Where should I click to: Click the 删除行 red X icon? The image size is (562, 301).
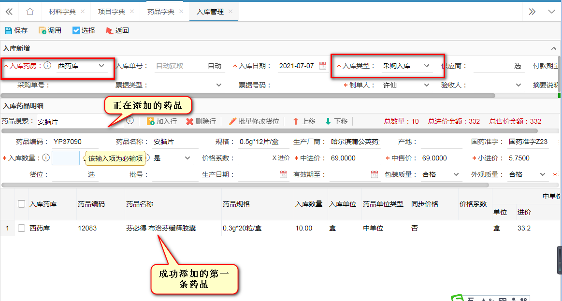190,121
